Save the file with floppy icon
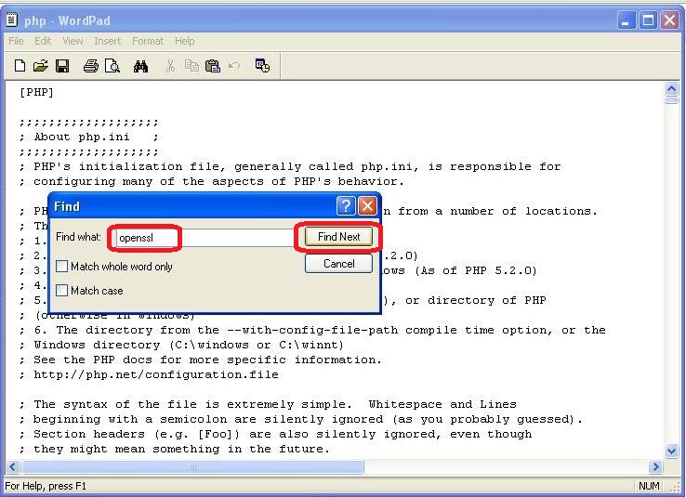The height and width of the screenshot is (497, 686). tap(62, 66)
